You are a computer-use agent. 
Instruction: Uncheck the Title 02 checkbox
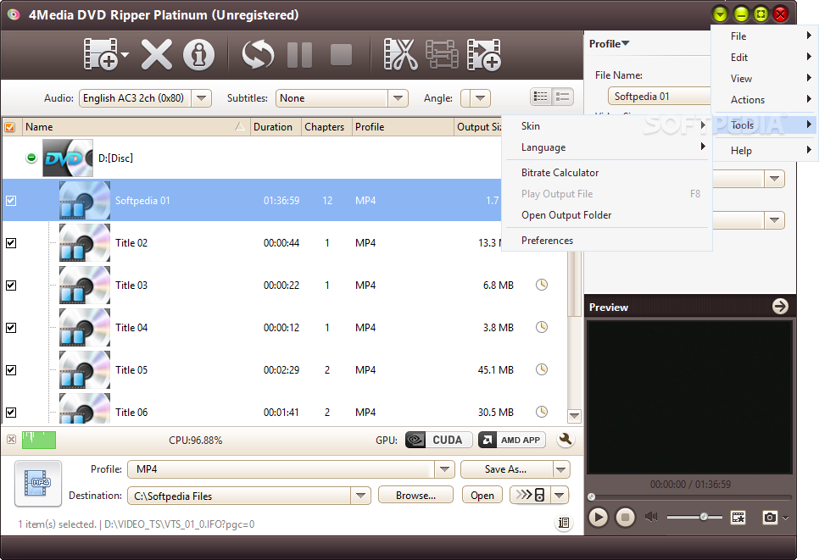click(x=11, y=242)
